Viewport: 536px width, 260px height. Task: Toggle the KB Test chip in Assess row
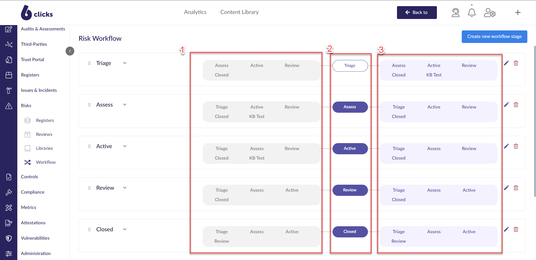[257, 116]
